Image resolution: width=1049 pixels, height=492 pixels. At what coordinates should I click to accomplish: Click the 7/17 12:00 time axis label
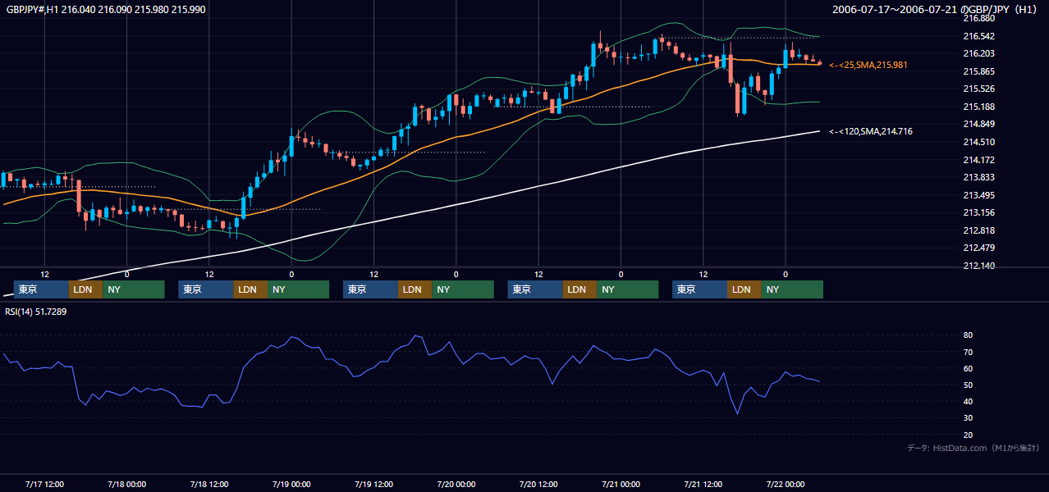pos(44,484)
